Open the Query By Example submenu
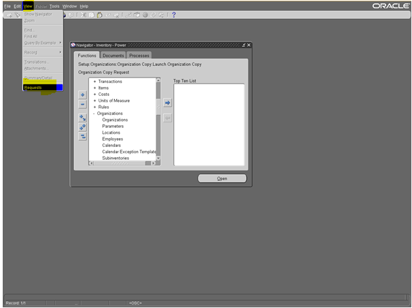Viewport: 412px width, 308px height. click(x=43, y=43)
